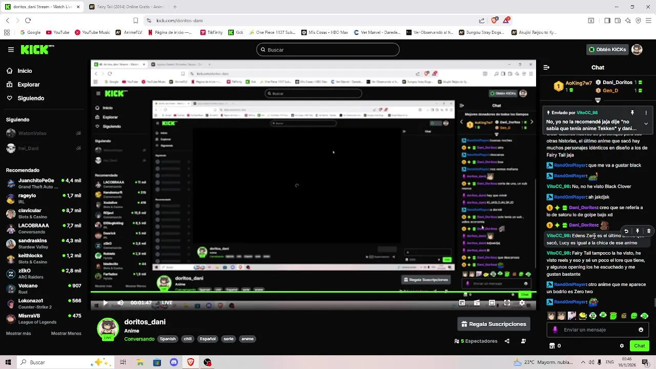
Task: Open user profile avatar
Action: [637, 50]
